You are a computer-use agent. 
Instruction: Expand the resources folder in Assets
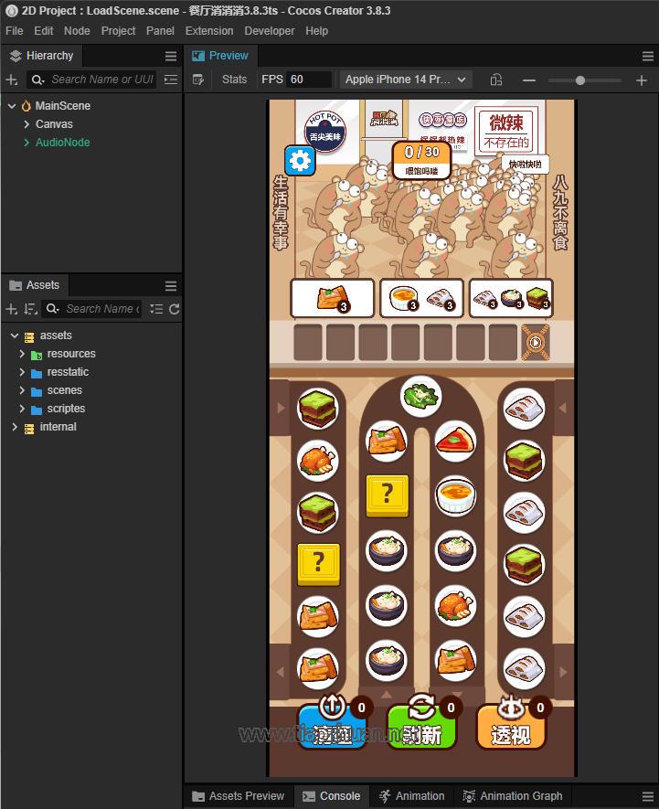pos(22,354)
